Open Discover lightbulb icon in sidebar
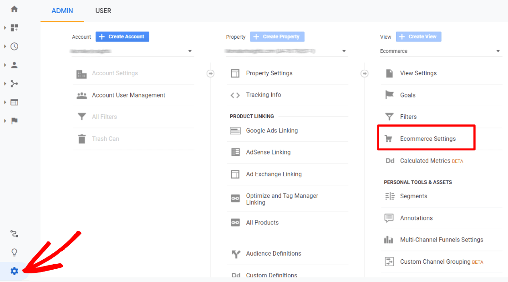This screenshot has width=508, height=282. [x=14, y=252]
